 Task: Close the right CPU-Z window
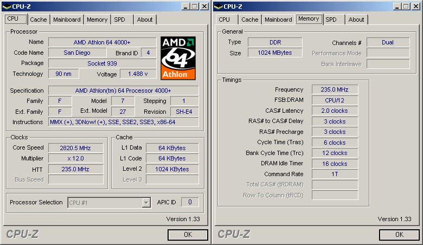(x=416, y=7)
